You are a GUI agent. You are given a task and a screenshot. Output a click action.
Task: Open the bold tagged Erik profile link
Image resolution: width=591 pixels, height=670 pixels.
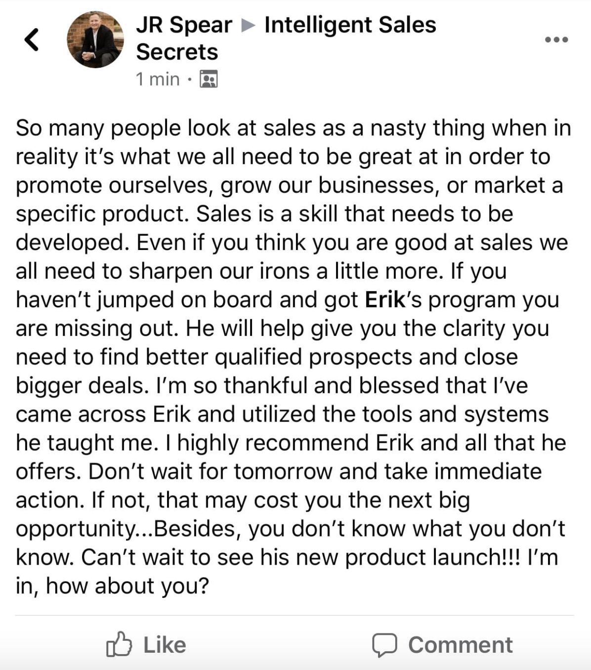(385, 299)
